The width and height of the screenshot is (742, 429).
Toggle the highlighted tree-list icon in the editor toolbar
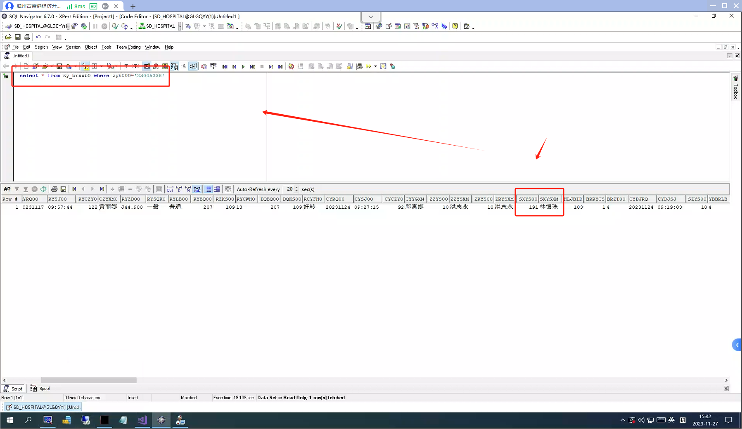175,66
